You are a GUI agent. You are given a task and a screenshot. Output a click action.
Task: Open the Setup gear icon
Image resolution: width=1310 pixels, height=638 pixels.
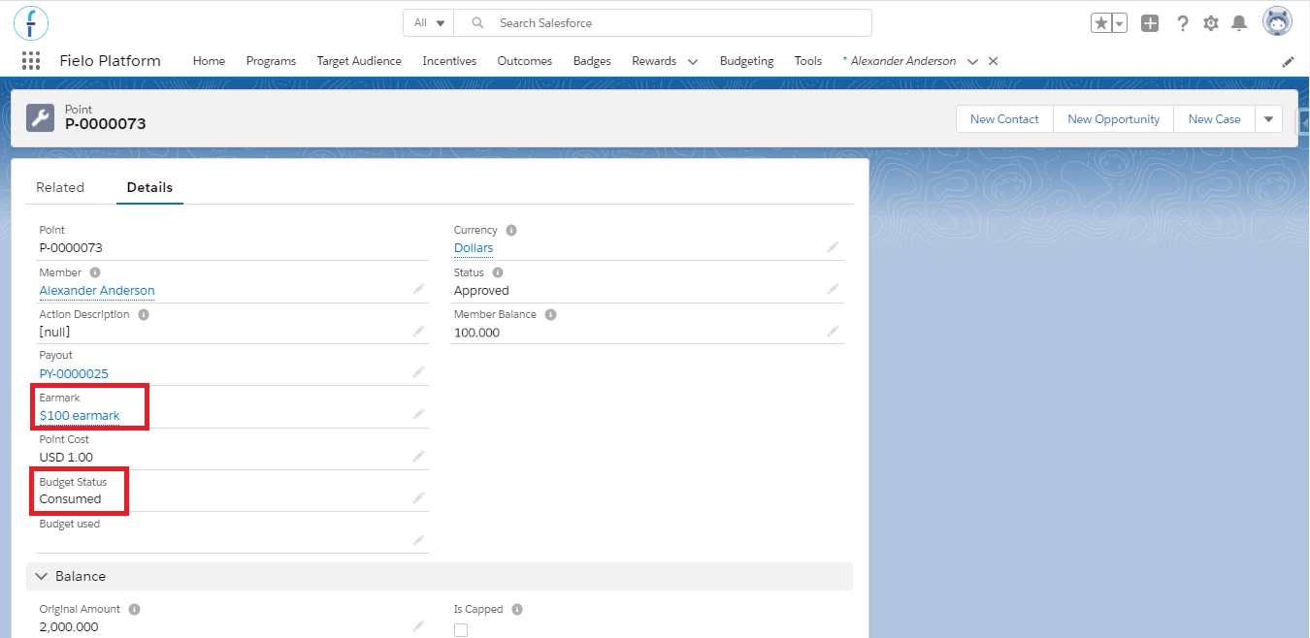tap(1211, 23)
